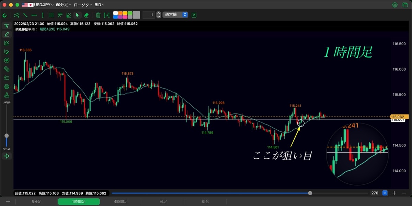Screen dimensions: 412x206
Task: Add a new tab with plus button
Action: click(x=8, y=202)
